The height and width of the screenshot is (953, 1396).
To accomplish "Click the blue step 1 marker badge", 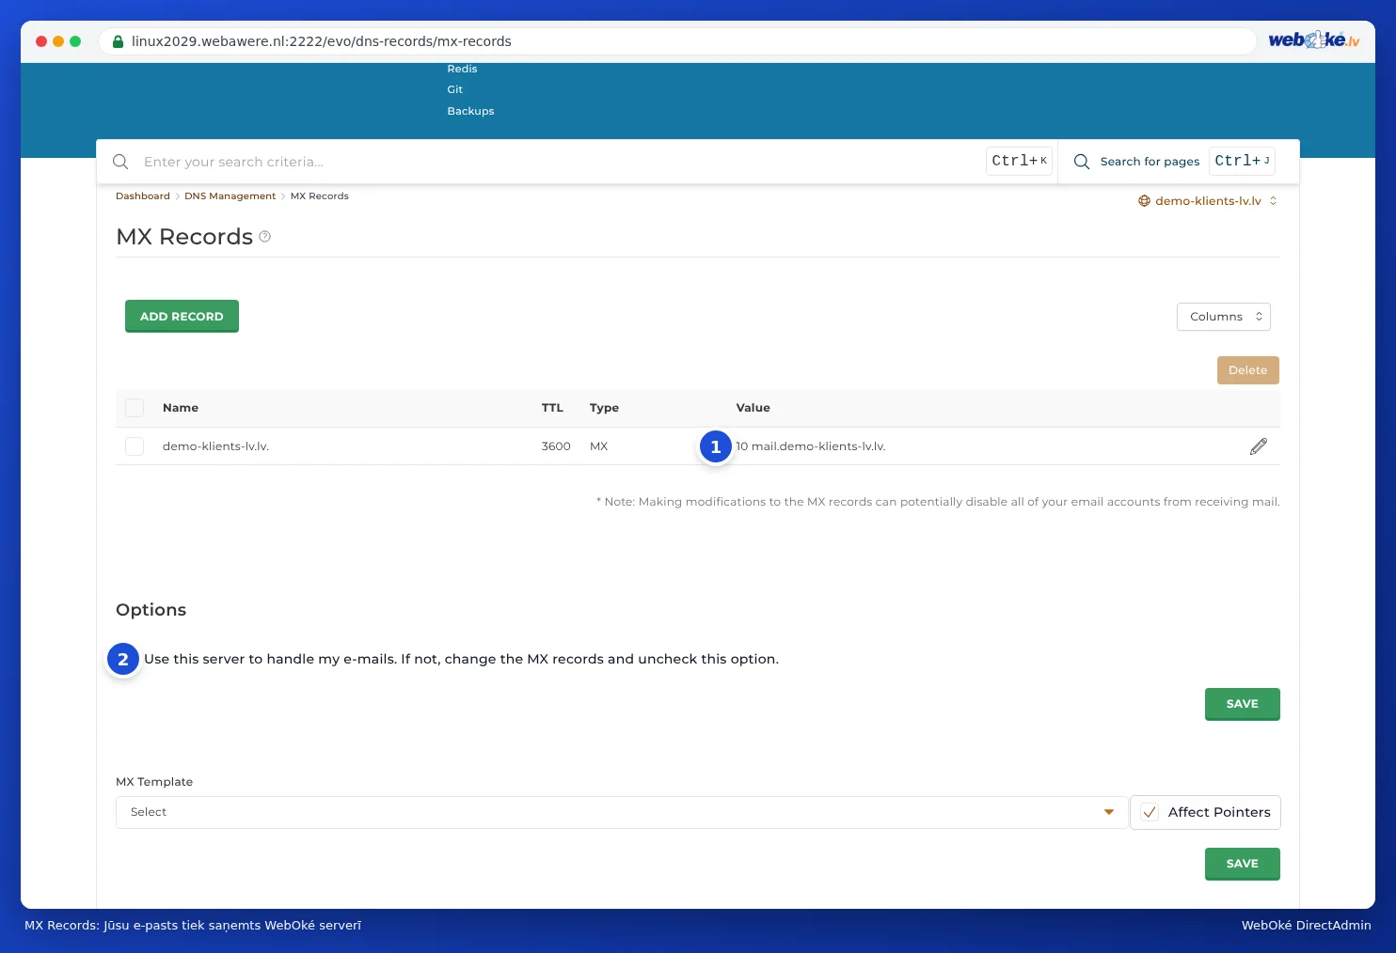I will (716, 446).
